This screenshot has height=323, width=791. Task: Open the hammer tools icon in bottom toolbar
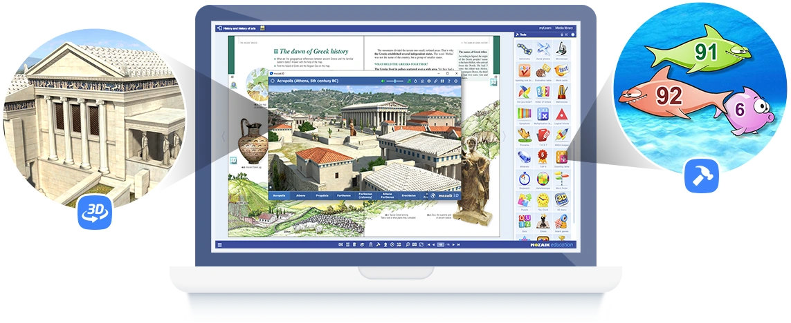pyautogui.click(x=379, y=244)
